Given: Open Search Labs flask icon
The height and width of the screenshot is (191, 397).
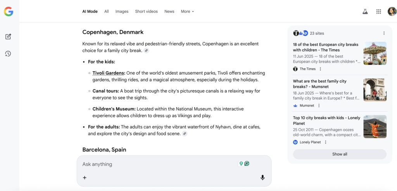Looking at the screenshot, I should tap(365, 12).
